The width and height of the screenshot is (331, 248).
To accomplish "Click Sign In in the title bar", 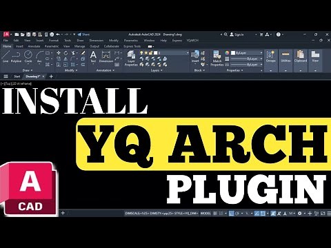I will 237,34.
